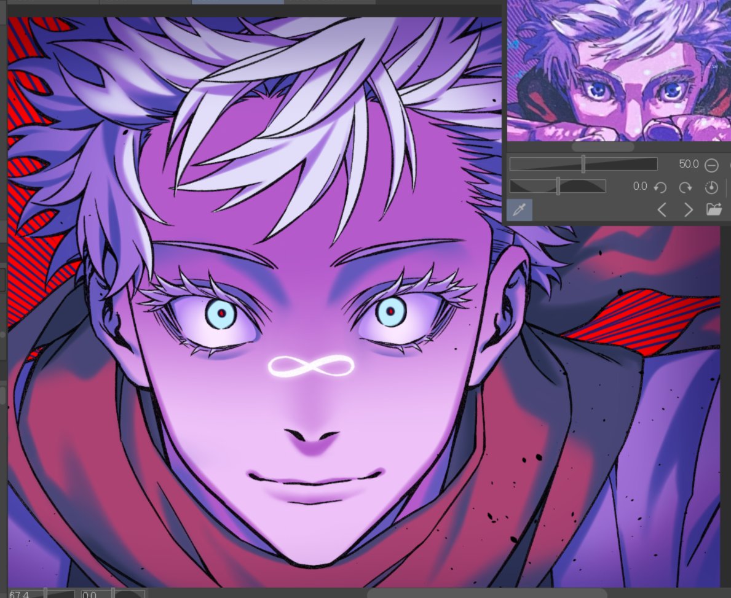Click the Sub View reference image
This screenshot has height=598, width=731.
pos(619,70)
